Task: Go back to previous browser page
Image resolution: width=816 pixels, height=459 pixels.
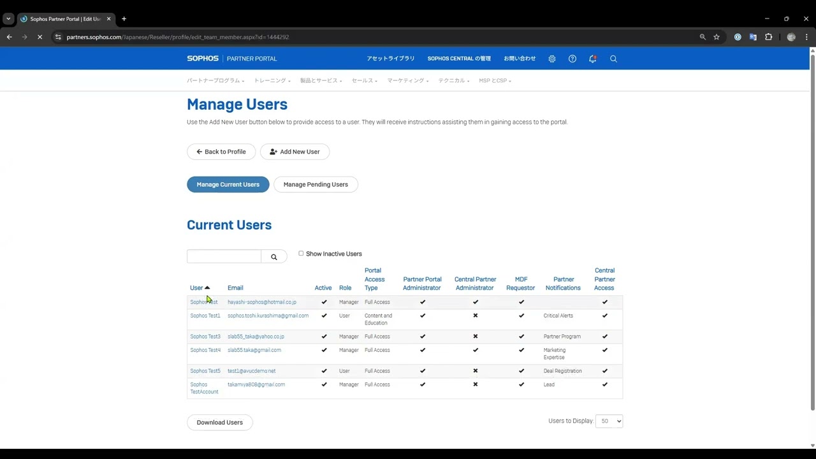Action: (x=10, y=37)
